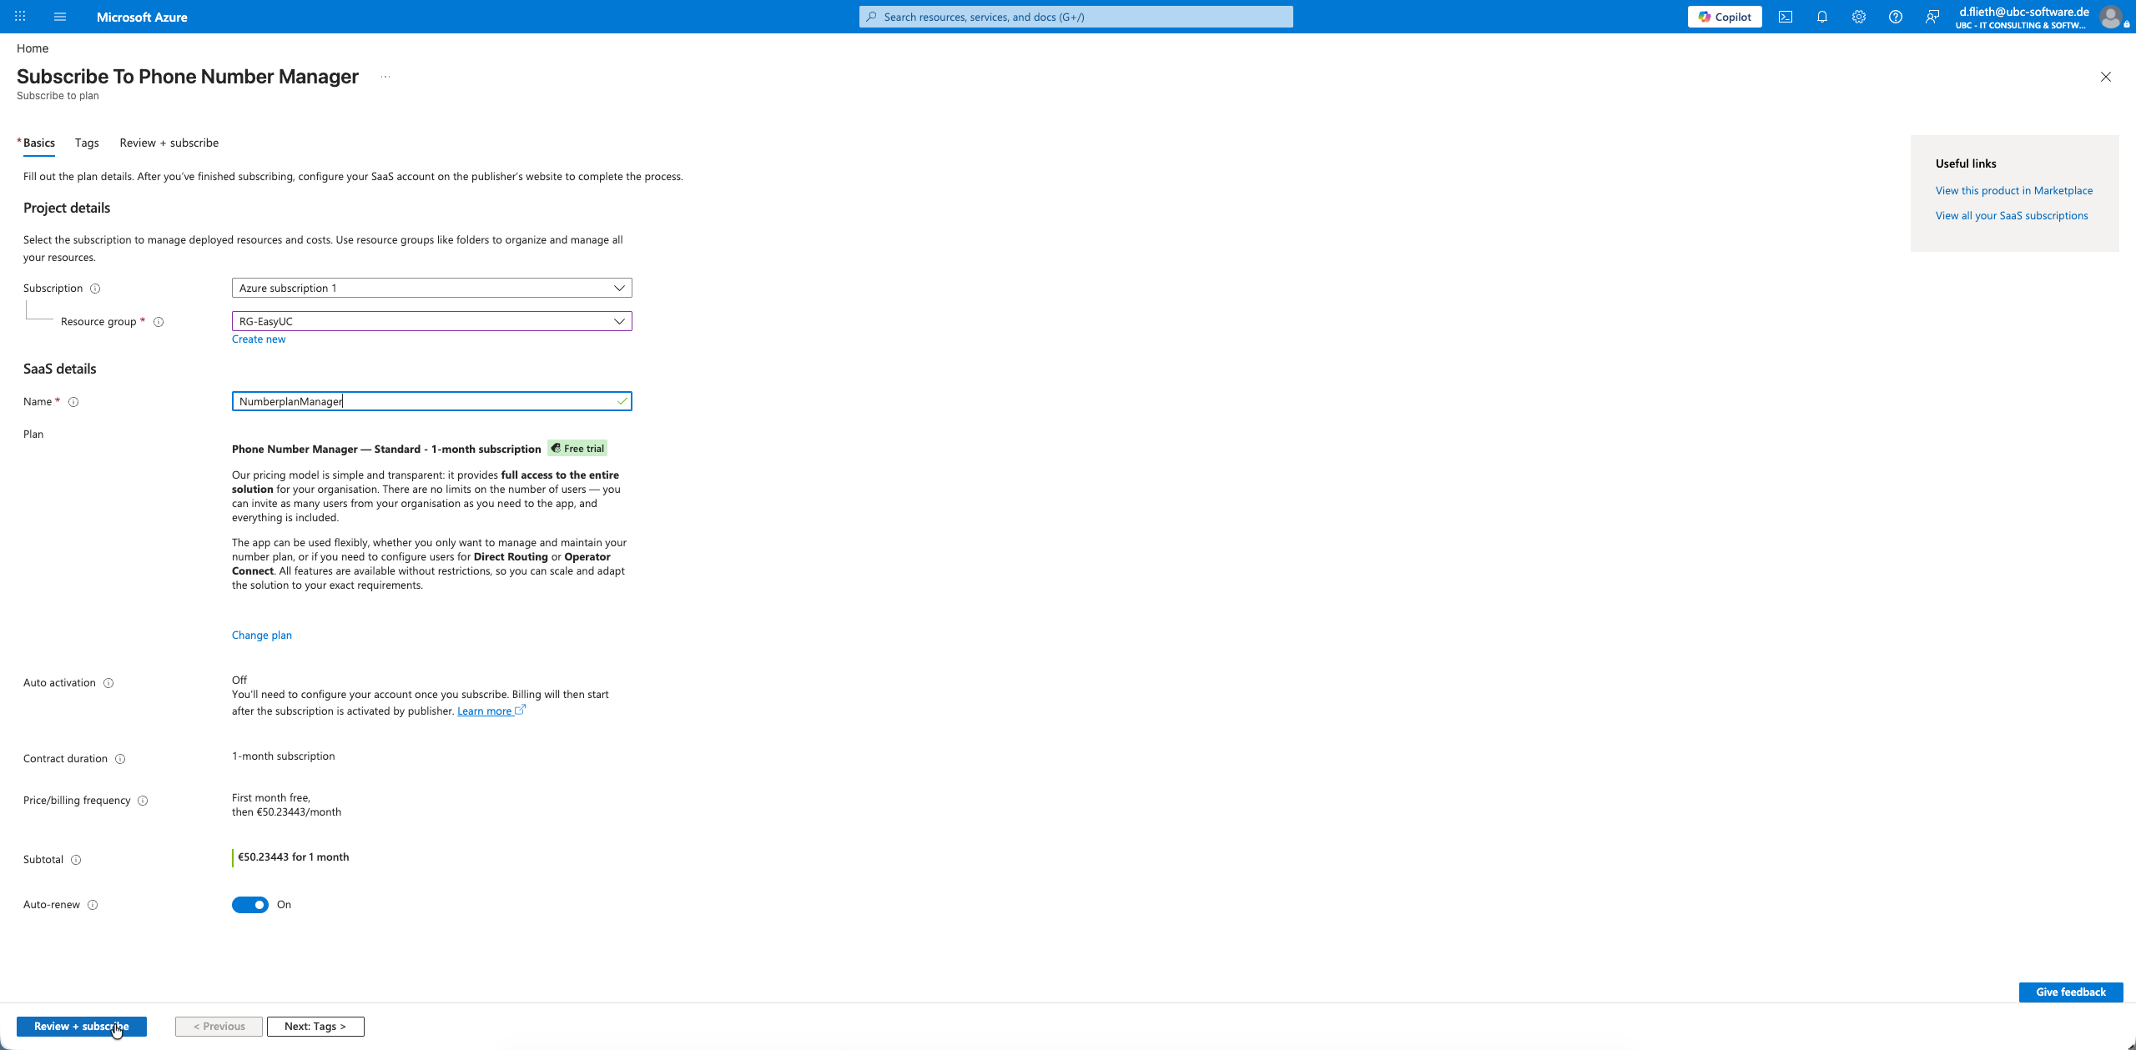
Task: Click the Previous button
Action: pos(219,1027)
